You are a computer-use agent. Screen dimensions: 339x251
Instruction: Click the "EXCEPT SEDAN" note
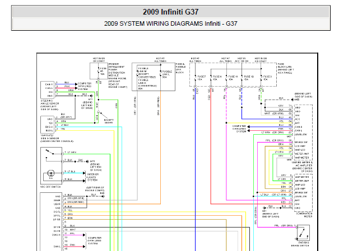click(x=109, y=121)
